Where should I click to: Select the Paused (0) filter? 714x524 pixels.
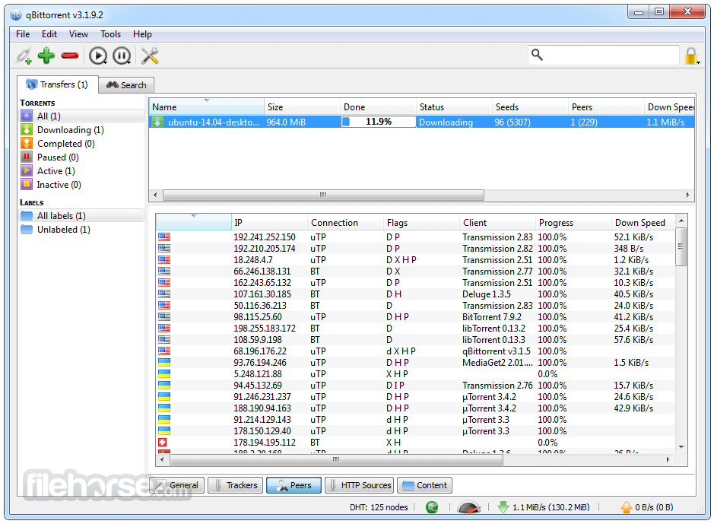coord(82,157)
